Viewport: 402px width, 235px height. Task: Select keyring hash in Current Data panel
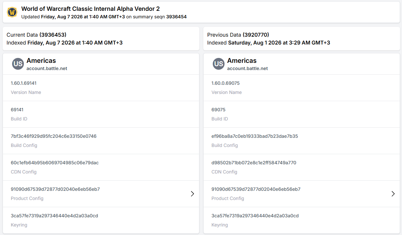[54, 216]
